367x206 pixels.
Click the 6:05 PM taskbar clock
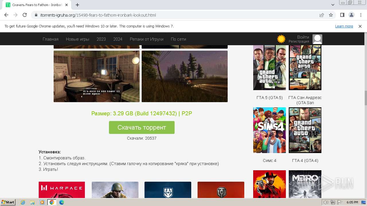point(352,202)
